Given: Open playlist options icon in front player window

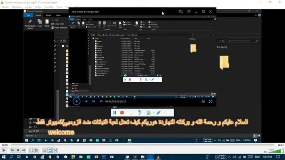Looking at the screenshot, I should coord(203,101).
